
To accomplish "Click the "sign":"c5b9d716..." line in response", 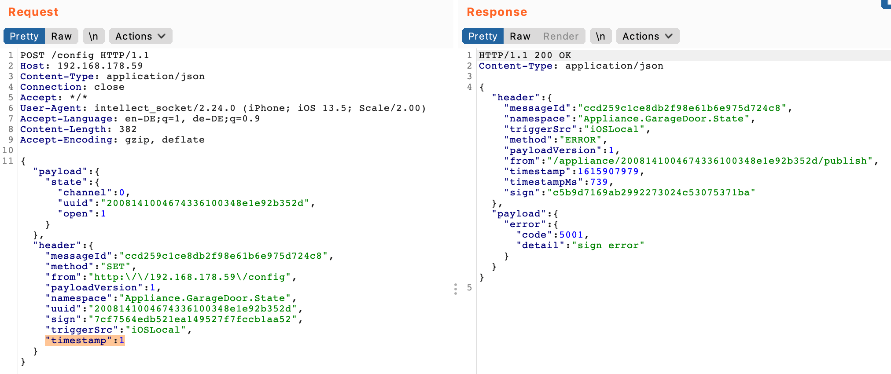I will [630, 193].
